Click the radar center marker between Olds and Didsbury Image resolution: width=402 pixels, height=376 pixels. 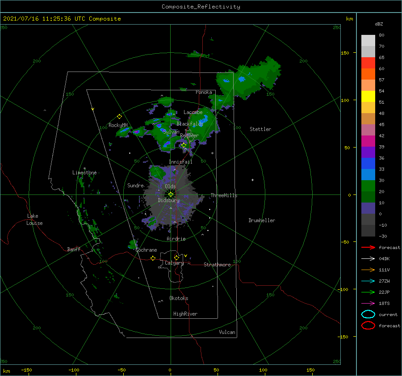171,194
